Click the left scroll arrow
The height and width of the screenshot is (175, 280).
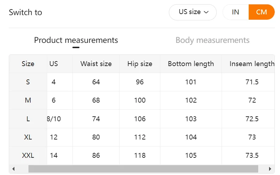coord(13,169)
